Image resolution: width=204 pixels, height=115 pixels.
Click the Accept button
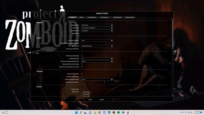102,100
